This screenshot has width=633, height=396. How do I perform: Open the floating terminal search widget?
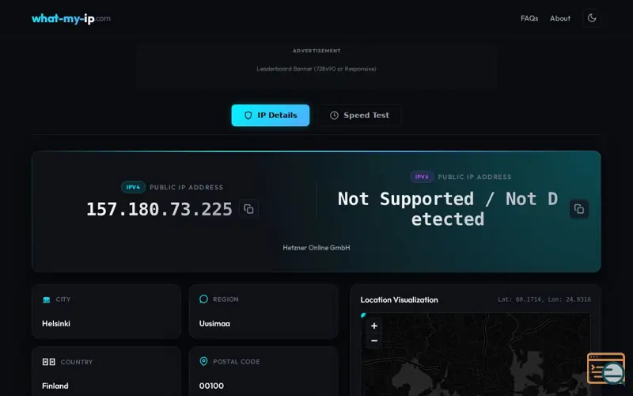tap(606, 368)
